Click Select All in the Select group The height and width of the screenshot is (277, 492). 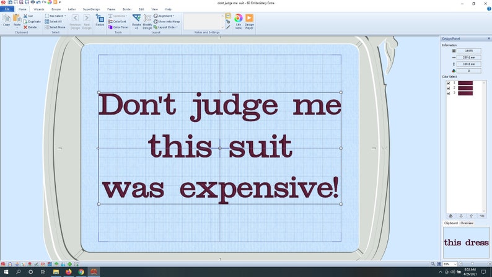pyautogui.click(x=53, y=21)
